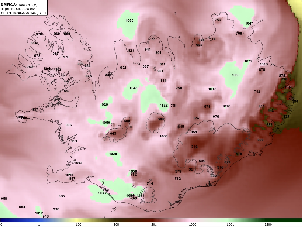Image resolution: width=302 pixels, height=227 pixels.
Task: Click the 996 height label
Action: pos(69,125)
